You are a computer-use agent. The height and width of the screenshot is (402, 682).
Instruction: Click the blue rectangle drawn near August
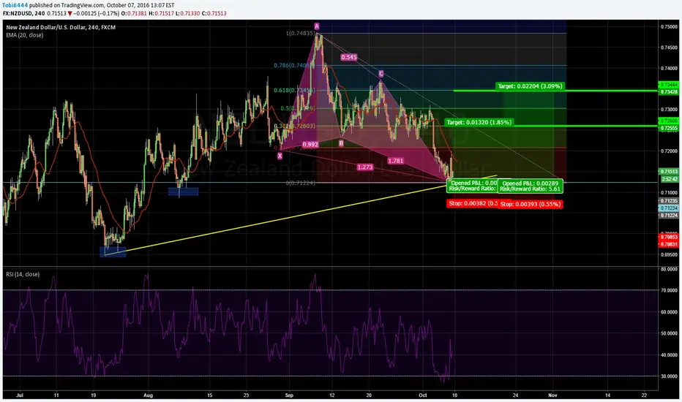(x=183, y=191)
